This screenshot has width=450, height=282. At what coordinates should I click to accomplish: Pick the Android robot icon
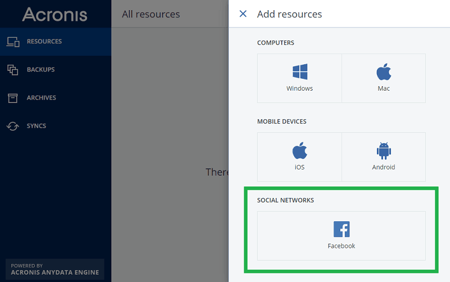384,151
